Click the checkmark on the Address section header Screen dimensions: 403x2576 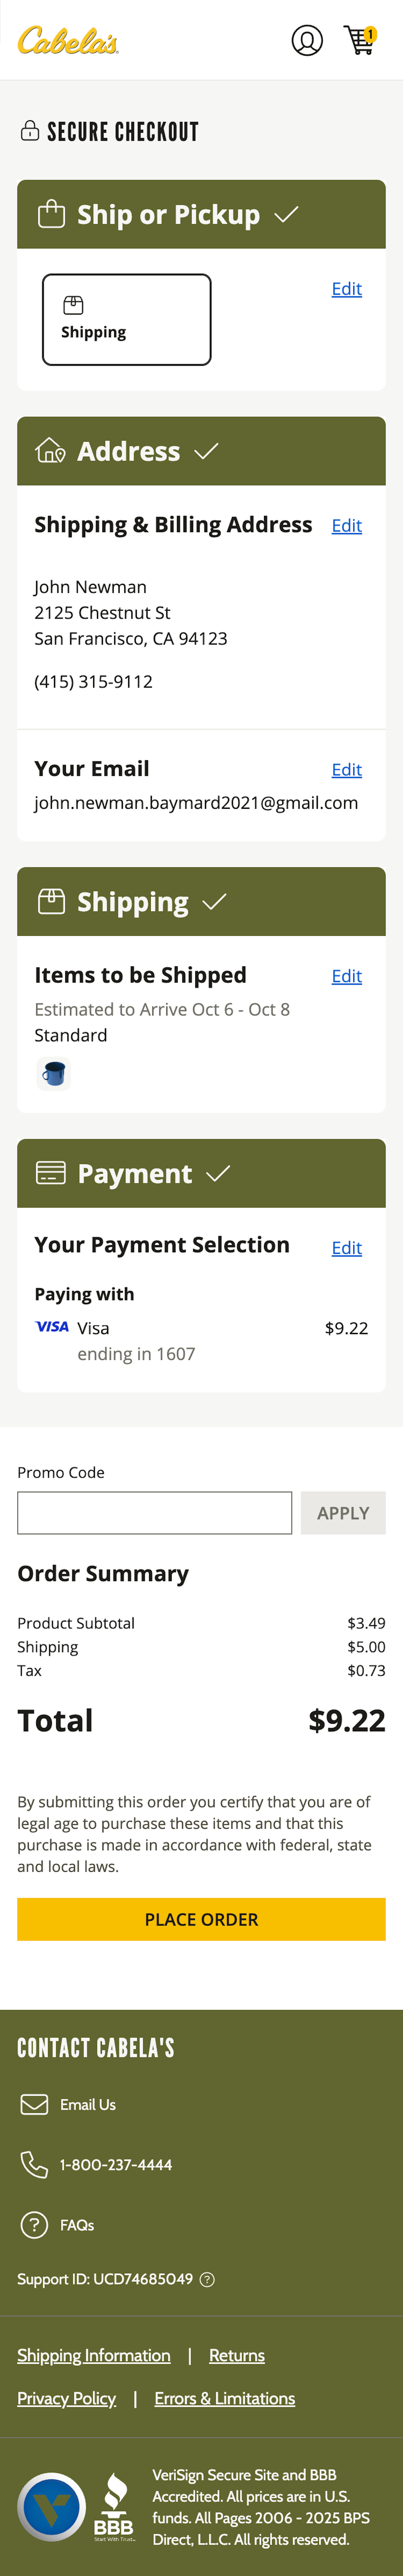click(x=206, y=451)
